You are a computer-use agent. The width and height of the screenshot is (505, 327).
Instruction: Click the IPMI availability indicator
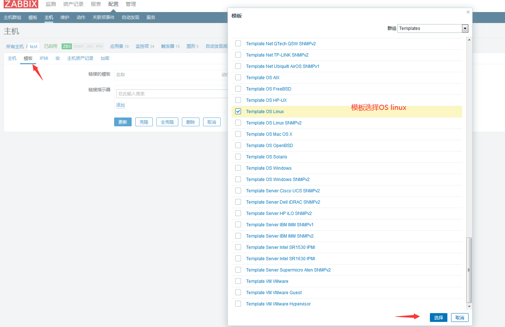tap(99, 46)
